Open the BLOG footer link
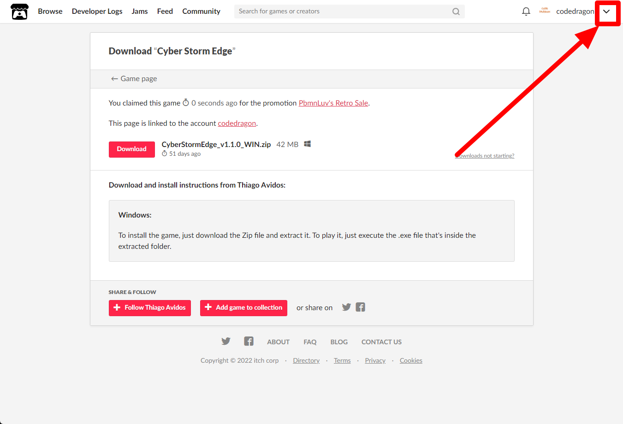This screenshot has height=424, width=623. click(x=339, y=342)
